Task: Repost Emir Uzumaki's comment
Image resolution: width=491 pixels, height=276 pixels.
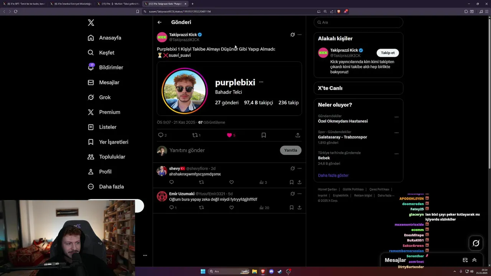Action: pyautogui.click(x=201, y=207)
